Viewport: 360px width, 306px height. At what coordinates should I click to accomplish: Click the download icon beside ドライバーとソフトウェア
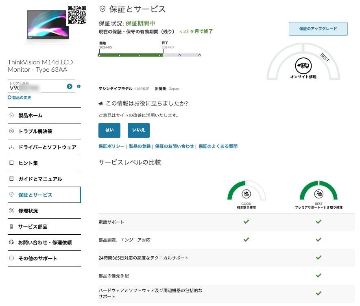[11, 147]
